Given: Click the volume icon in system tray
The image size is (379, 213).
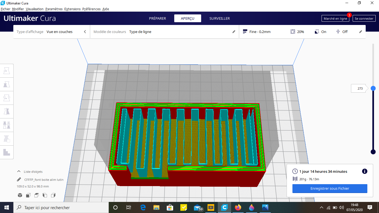Looking at the screenshot, I should click(x=342, y=207).
